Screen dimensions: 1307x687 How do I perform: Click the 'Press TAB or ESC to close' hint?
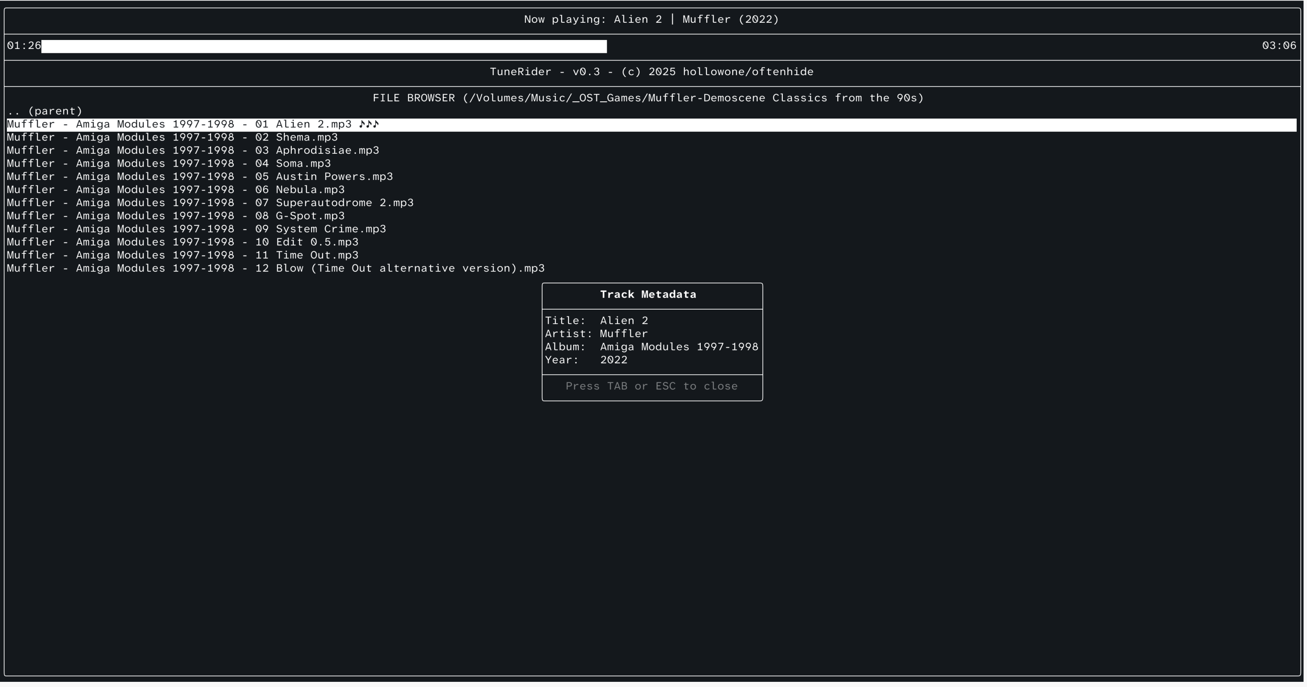651,387
